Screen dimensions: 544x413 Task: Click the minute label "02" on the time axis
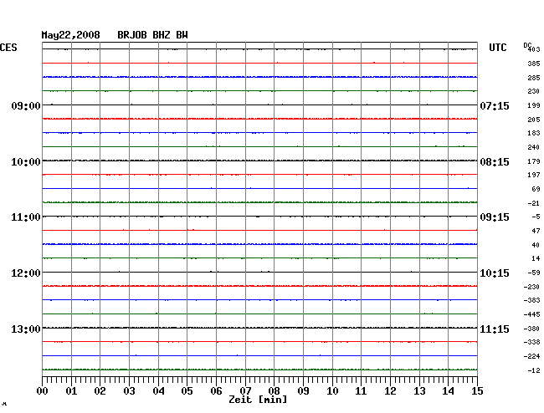pos(100,390)
